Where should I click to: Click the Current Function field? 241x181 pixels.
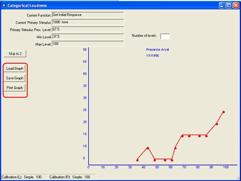(x=88, y=15)
